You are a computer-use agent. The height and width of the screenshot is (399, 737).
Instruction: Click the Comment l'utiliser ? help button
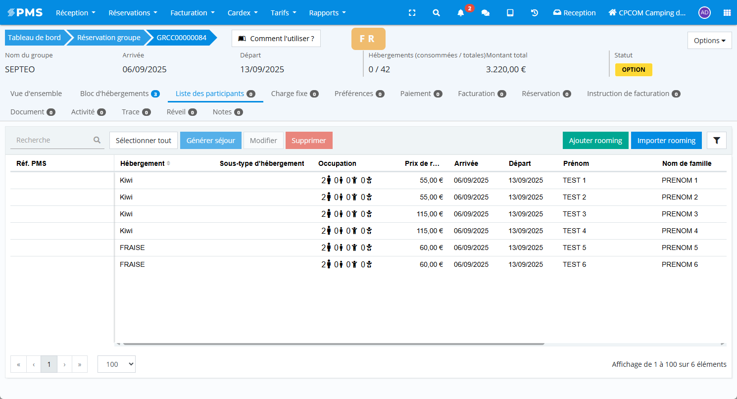[276, 38]
